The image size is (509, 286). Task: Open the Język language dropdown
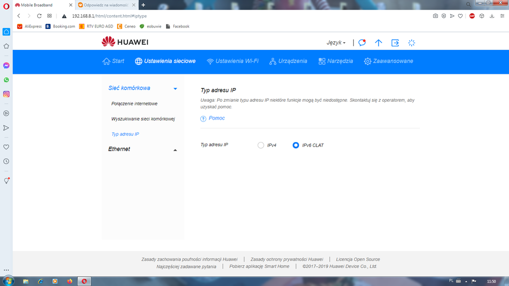click(336, 43)
